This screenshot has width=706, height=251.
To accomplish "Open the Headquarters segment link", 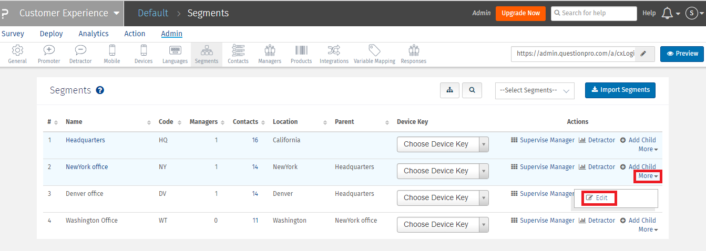I will tap(85, 140).
